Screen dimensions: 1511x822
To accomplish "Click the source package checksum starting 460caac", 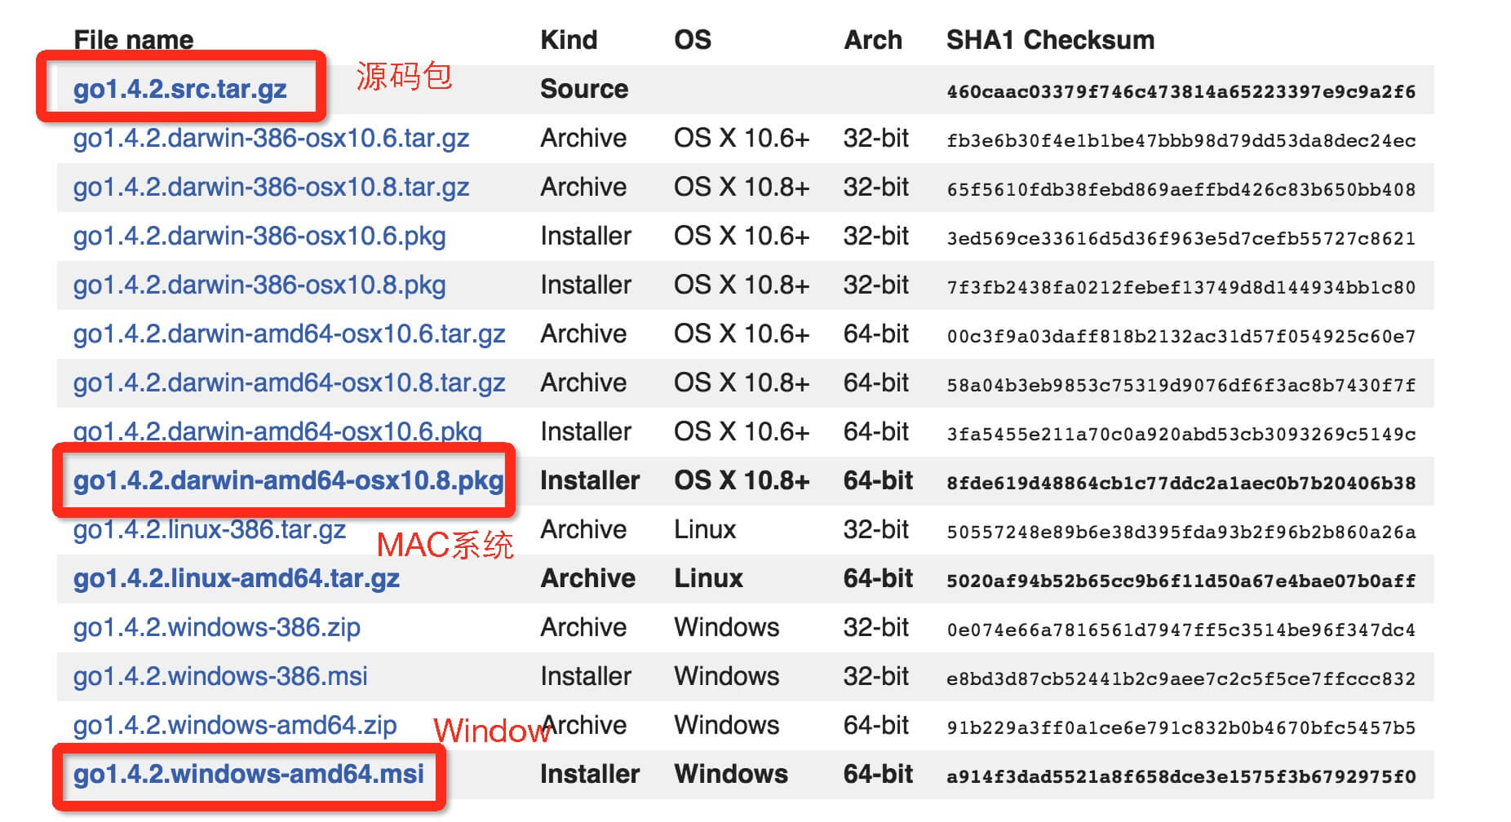I will click(x=1181, y=91).
